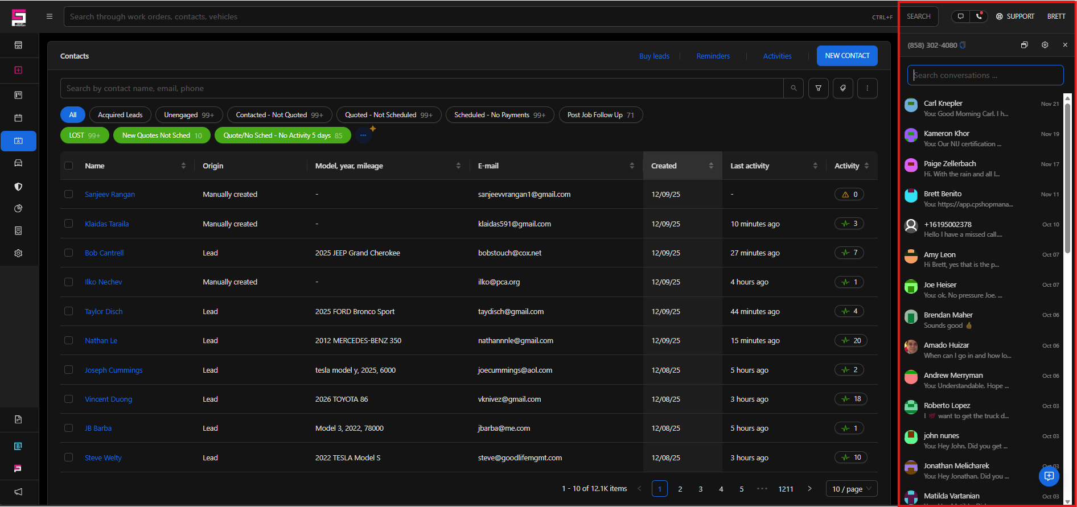Viewport: 1077px width, 507px height.
Task: Open the vehicles car icon in sidebar
Action: (x=18, y=163)
